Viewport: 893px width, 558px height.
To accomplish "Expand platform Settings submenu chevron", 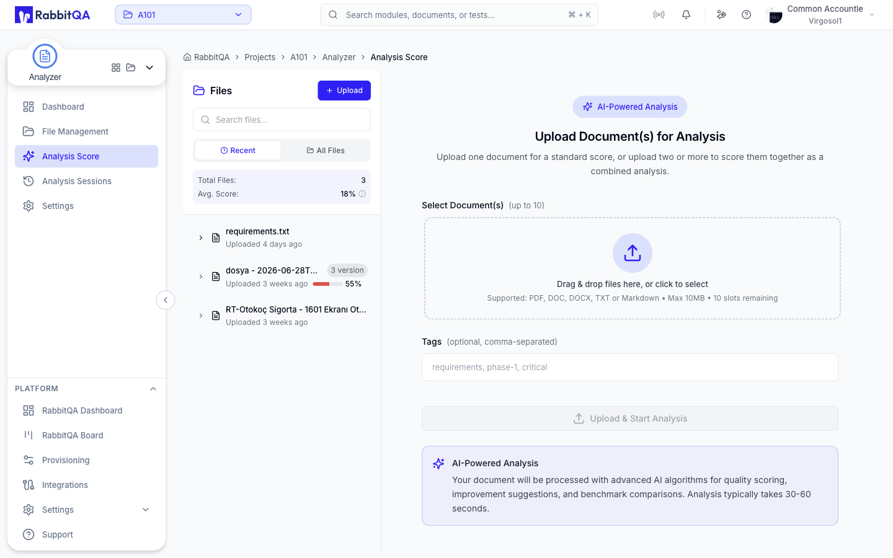I will coord(146,510).
